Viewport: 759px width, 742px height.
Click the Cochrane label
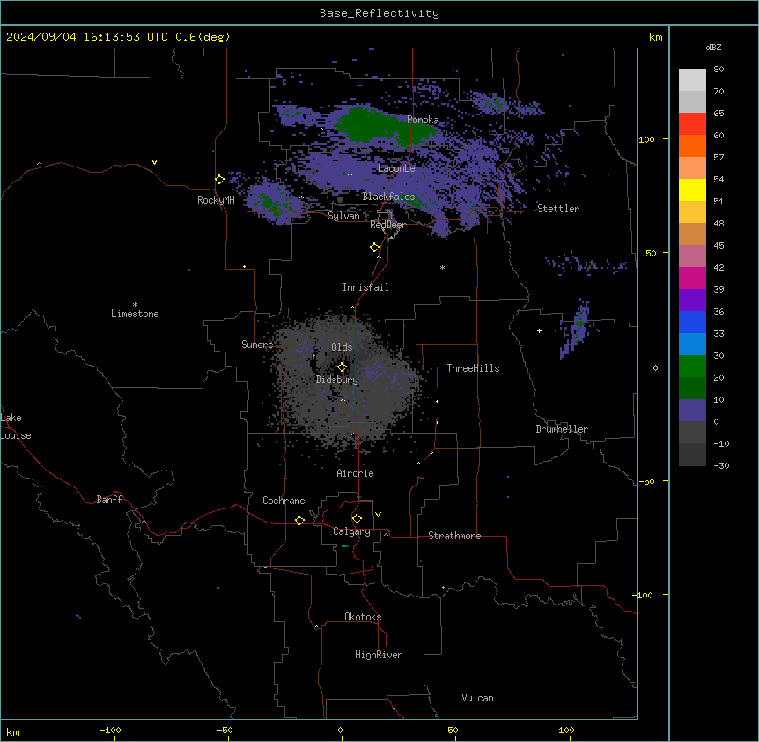[x=284, y=501]
